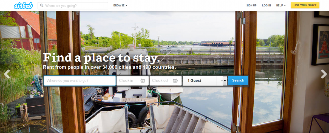Image resolution: width=329 pixels, height=133 pixels.
Task: Click the magnifier icon in header search
Action: (x=42, y=5)
